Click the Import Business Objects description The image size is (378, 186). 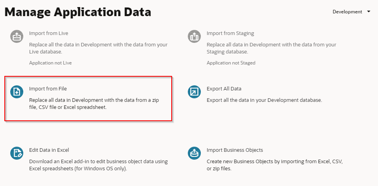tap(272, 165)
